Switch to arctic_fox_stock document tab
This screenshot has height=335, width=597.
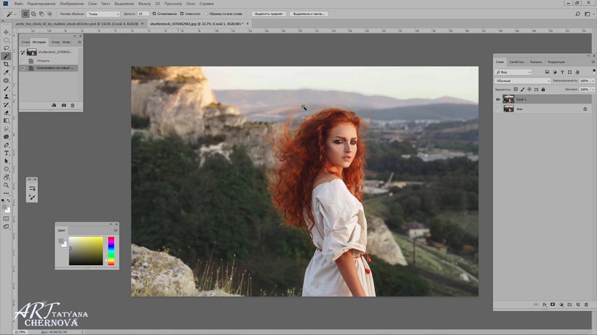[77, 23]
